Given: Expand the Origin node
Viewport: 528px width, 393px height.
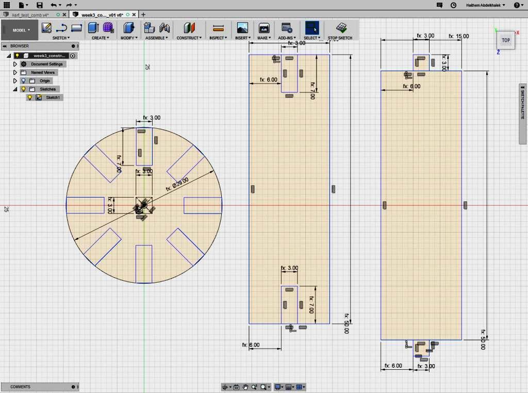Looking at the screenshot, I should (15, 81).
